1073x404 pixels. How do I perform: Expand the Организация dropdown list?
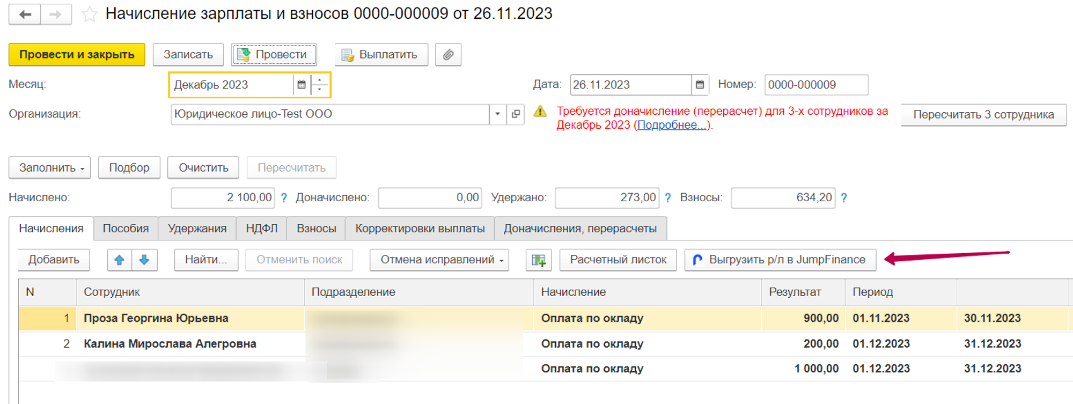[x=497, y=114]
